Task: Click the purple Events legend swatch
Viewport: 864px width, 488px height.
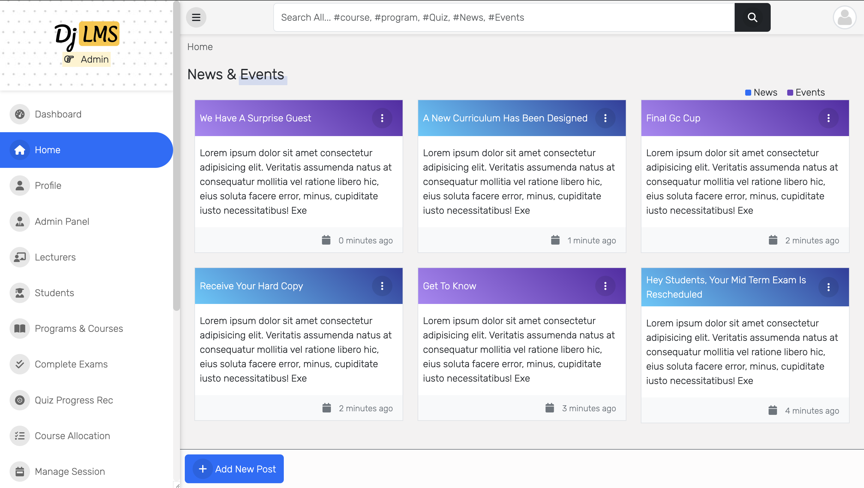Action: click(x=790, y=93)
